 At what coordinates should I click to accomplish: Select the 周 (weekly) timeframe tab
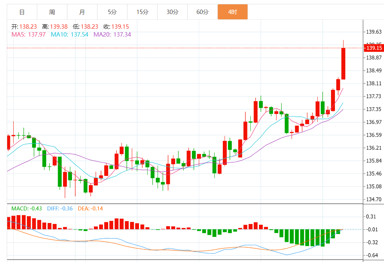point(52,12)
